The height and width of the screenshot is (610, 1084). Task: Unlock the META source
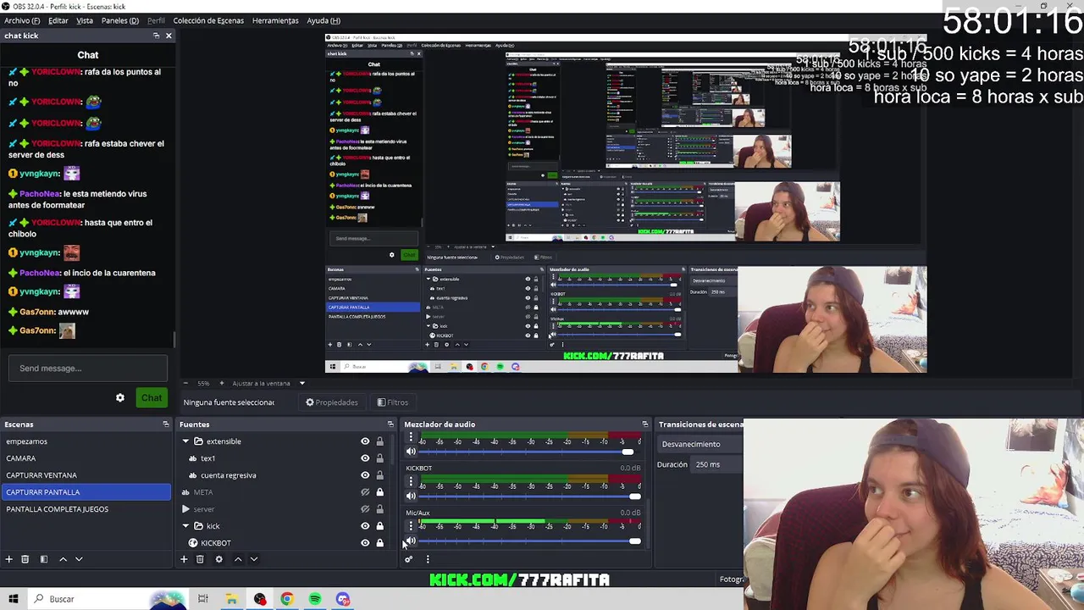click(x=379, y=492)
